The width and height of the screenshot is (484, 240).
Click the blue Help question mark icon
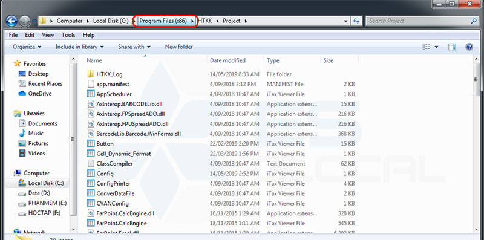(469, 47)
